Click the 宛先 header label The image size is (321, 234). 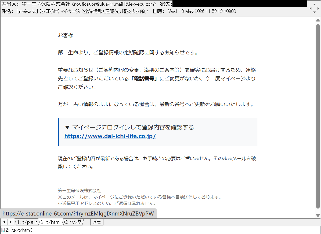pos(166,4)
